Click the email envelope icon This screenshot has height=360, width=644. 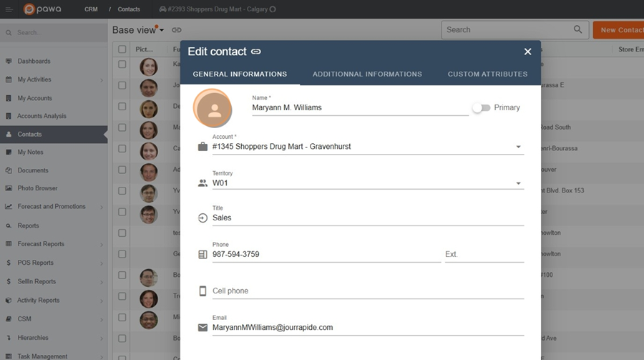[x=203, y=328]
